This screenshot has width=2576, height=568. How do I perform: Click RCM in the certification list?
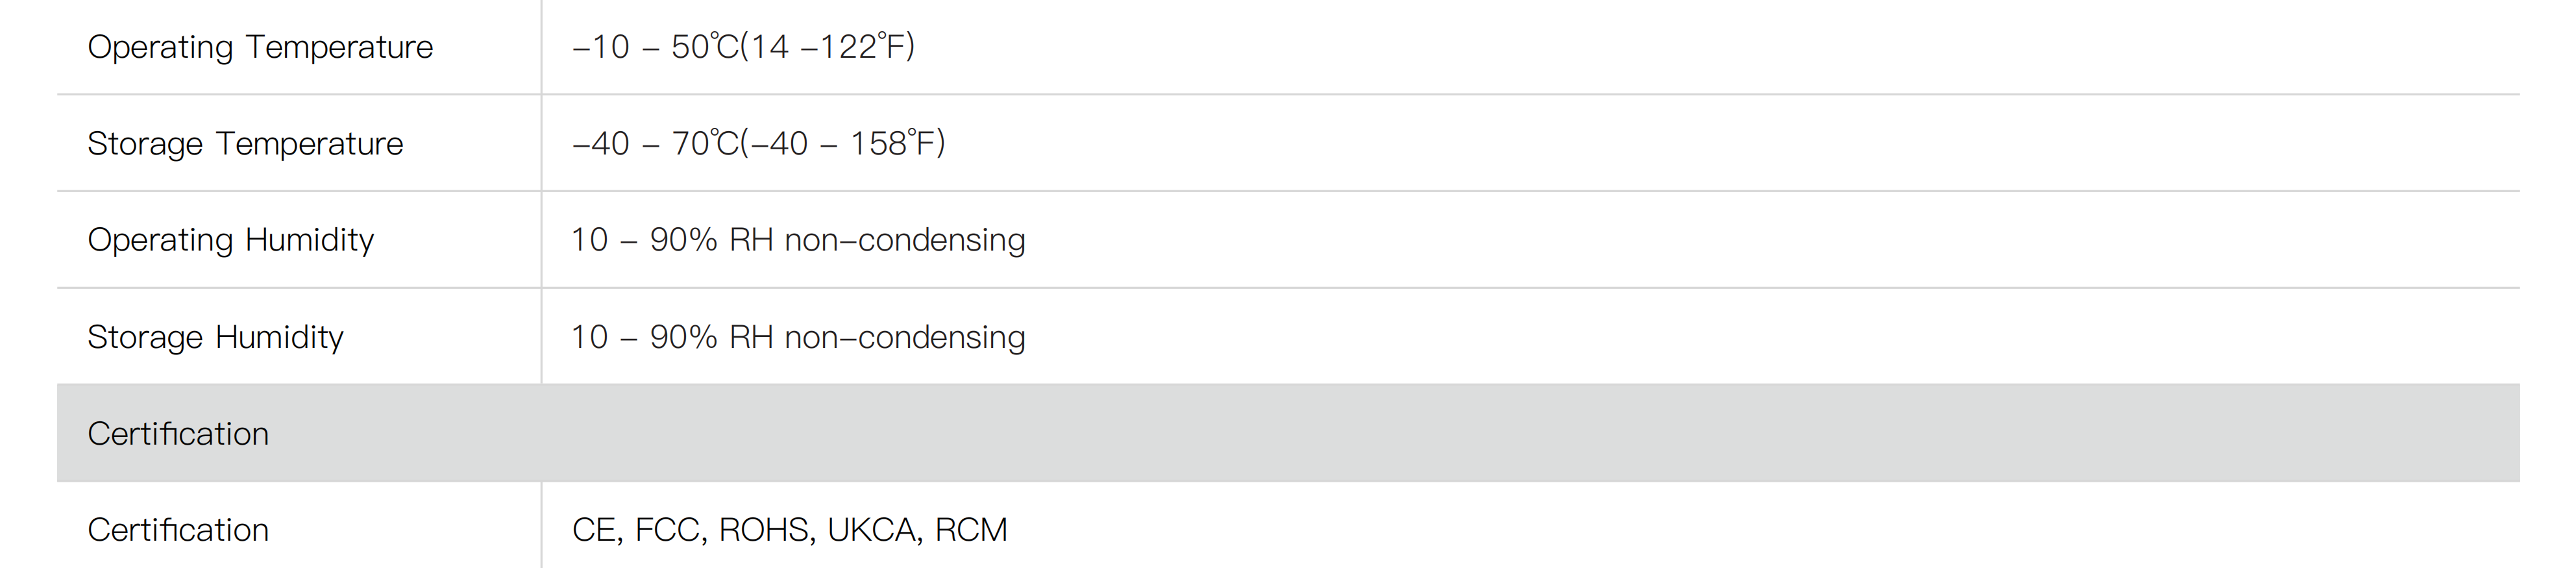[971, 530]
